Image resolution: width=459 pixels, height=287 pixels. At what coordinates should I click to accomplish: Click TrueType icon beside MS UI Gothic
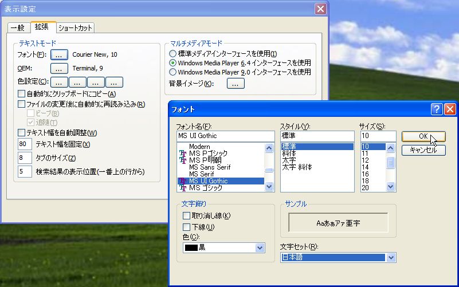pos(183,181)
